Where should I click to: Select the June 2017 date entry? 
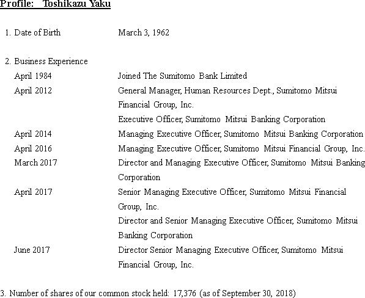(x=32, y=250)
